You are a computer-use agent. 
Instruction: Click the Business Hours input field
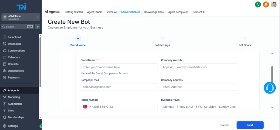[199, 107]
